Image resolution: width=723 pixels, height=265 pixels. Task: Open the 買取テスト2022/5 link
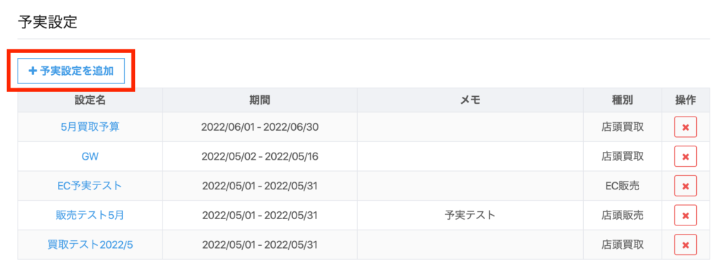point(90,245)
